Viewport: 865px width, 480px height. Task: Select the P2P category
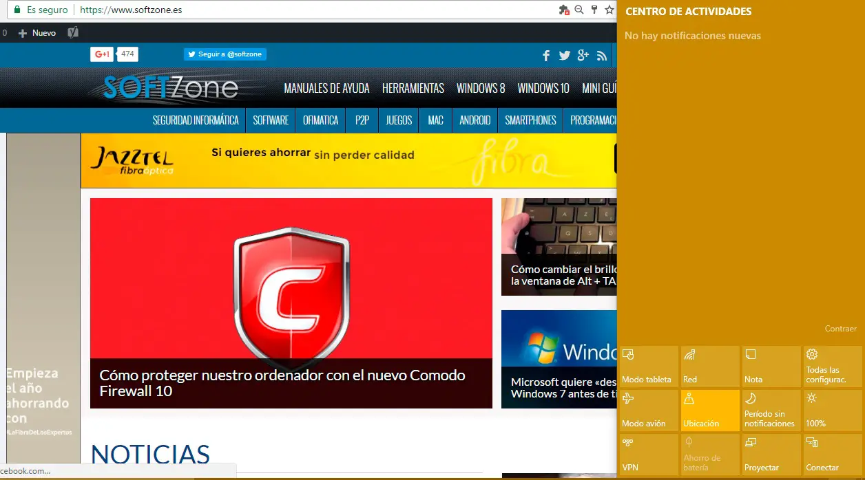pos(362,120)
